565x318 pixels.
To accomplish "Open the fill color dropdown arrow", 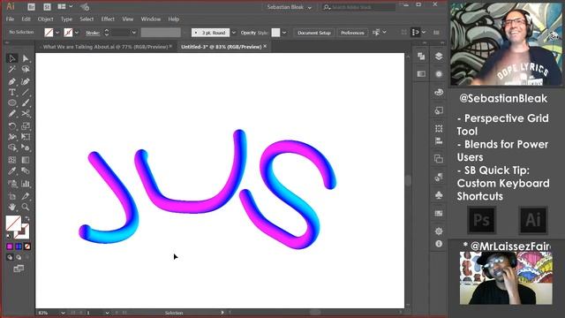I will (57, 33).
